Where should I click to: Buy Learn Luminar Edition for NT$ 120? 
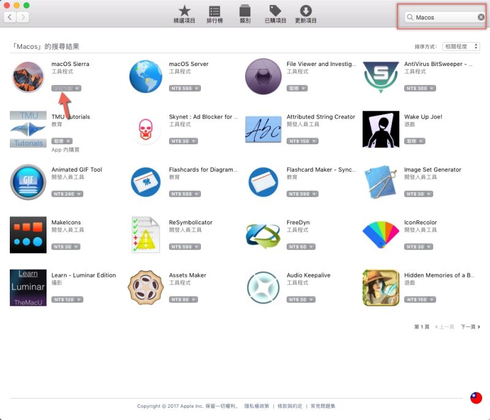(64, 300)
